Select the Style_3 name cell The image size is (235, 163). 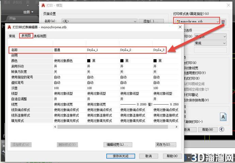[x=159, y=50]
